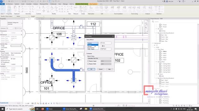Enable the Restrict Width checkbox
Image resolution: width=199 pixels, height=111 pixels.
tap(88, 64)
